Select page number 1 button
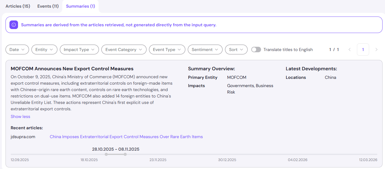 [363, 50]
